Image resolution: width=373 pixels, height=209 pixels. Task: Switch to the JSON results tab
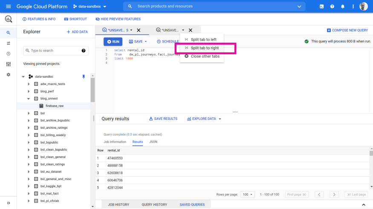click(x=153, y=142)
